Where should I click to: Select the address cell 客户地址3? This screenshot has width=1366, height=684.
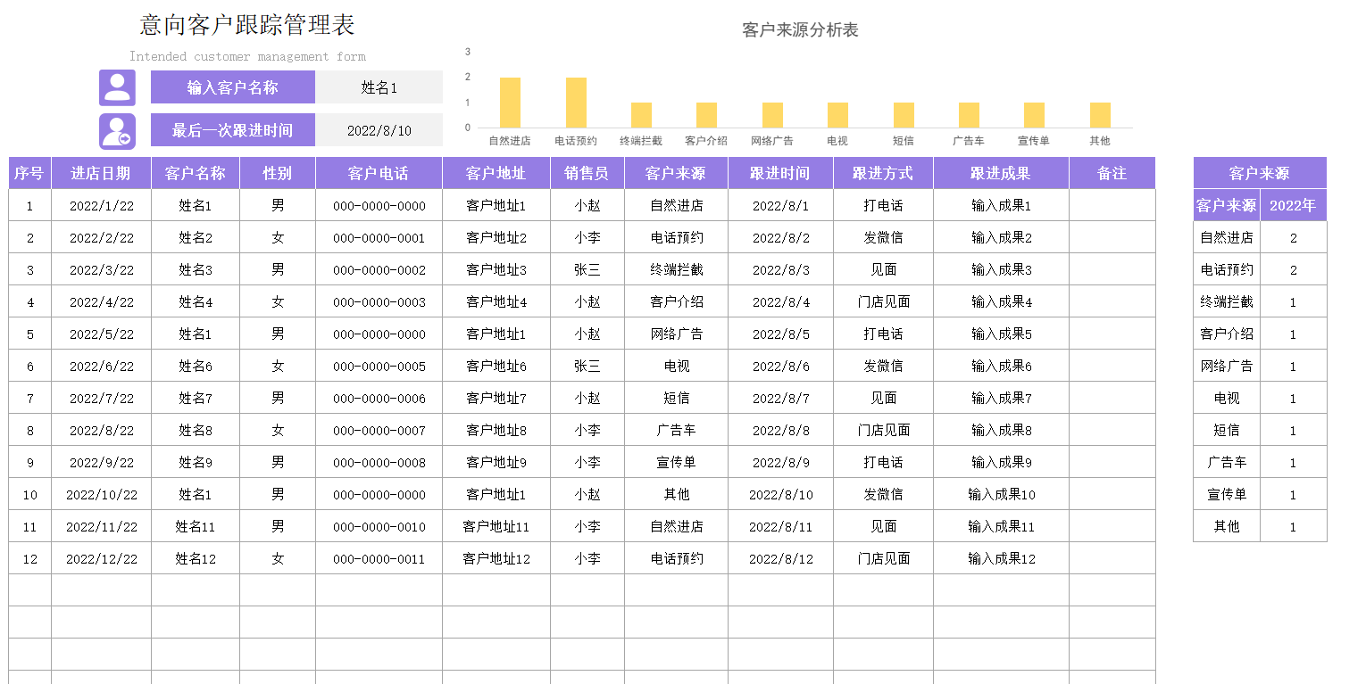[x=496, y=269]
